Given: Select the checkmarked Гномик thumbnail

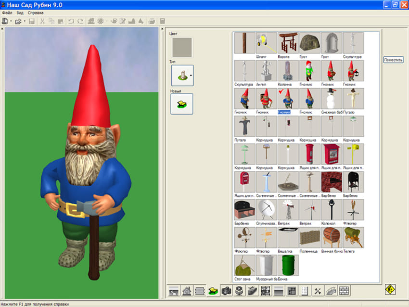Looking at the screenshot, I should tap(288, 99).
